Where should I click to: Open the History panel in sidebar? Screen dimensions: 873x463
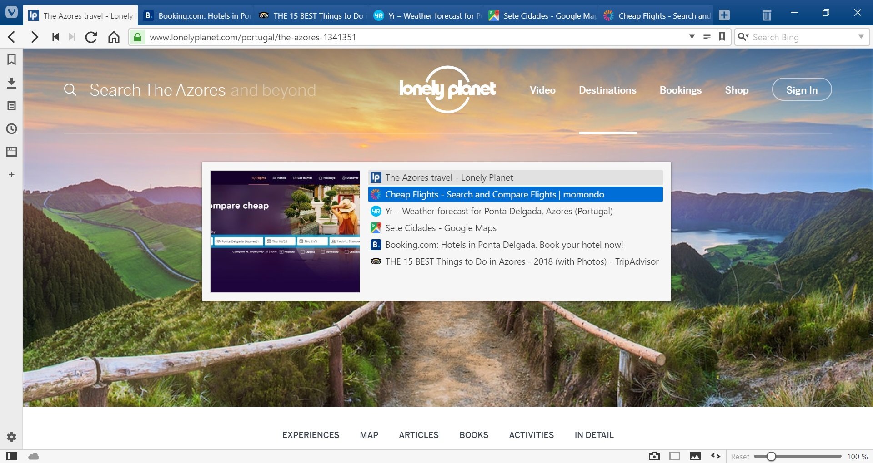pyautogui.click(x=11, y=129)
